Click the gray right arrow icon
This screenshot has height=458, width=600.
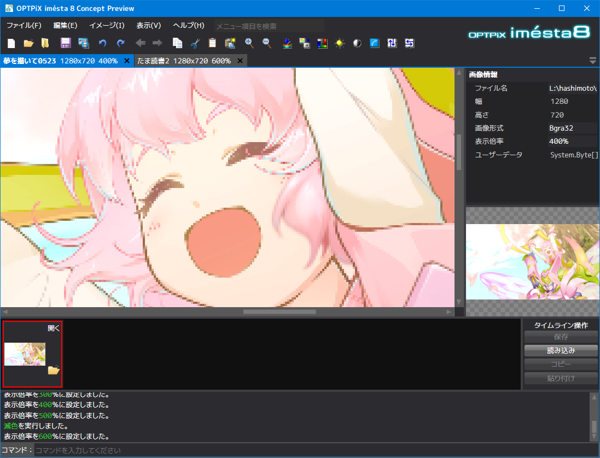(158, 43)
